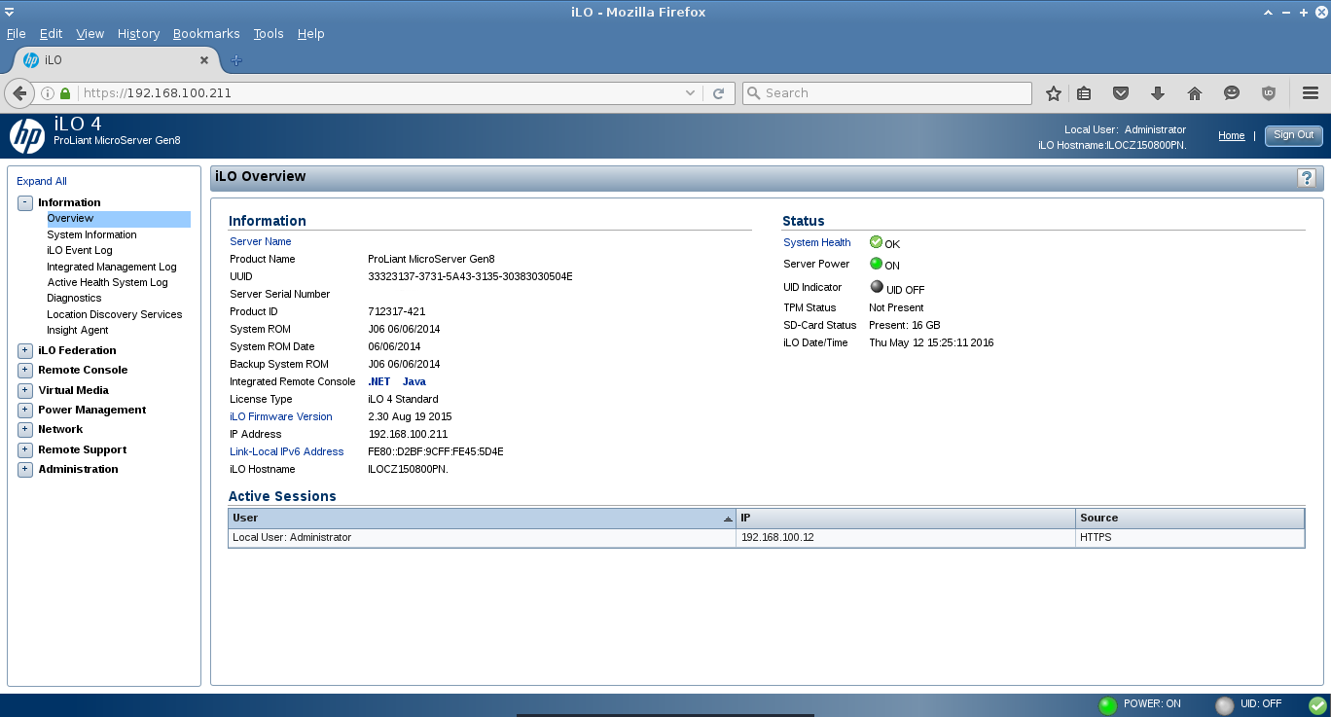This screenshot has width=1331, height=717.
Task: Expand the Administration section
Action: [25, 469]
